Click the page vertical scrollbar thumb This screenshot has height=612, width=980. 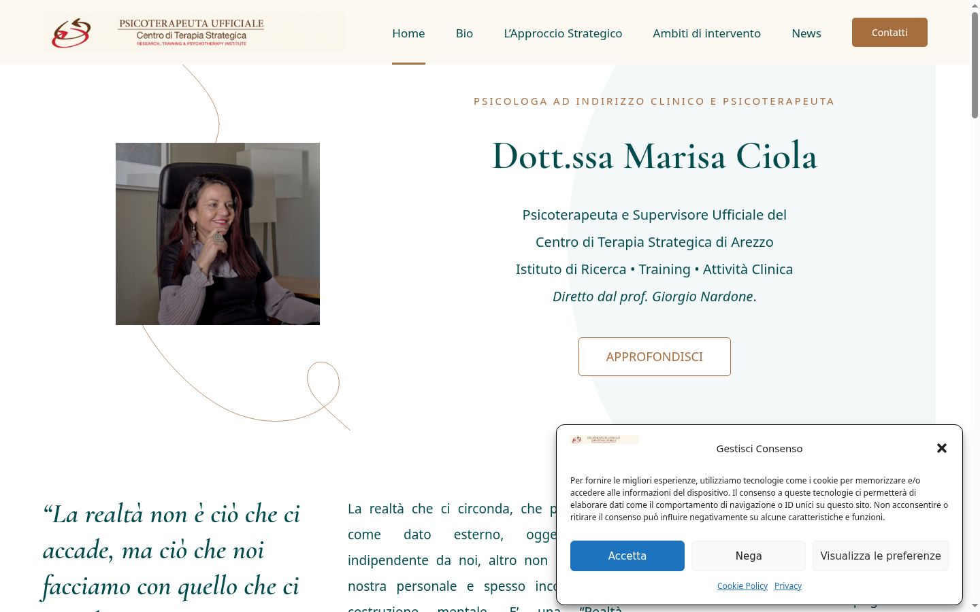(x=975, y=66)
